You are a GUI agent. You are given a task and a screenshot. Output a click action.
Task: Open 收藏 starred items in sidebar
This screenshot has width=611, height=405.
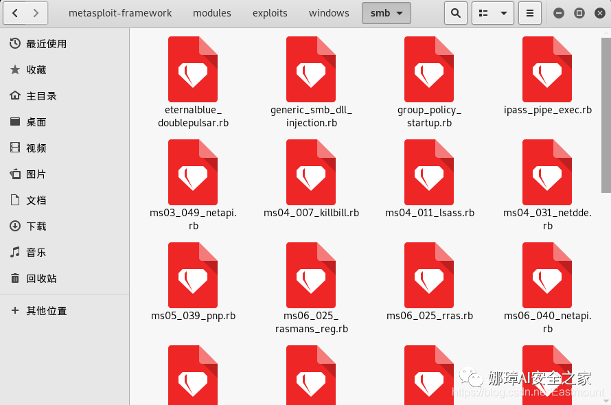[65, 70]
